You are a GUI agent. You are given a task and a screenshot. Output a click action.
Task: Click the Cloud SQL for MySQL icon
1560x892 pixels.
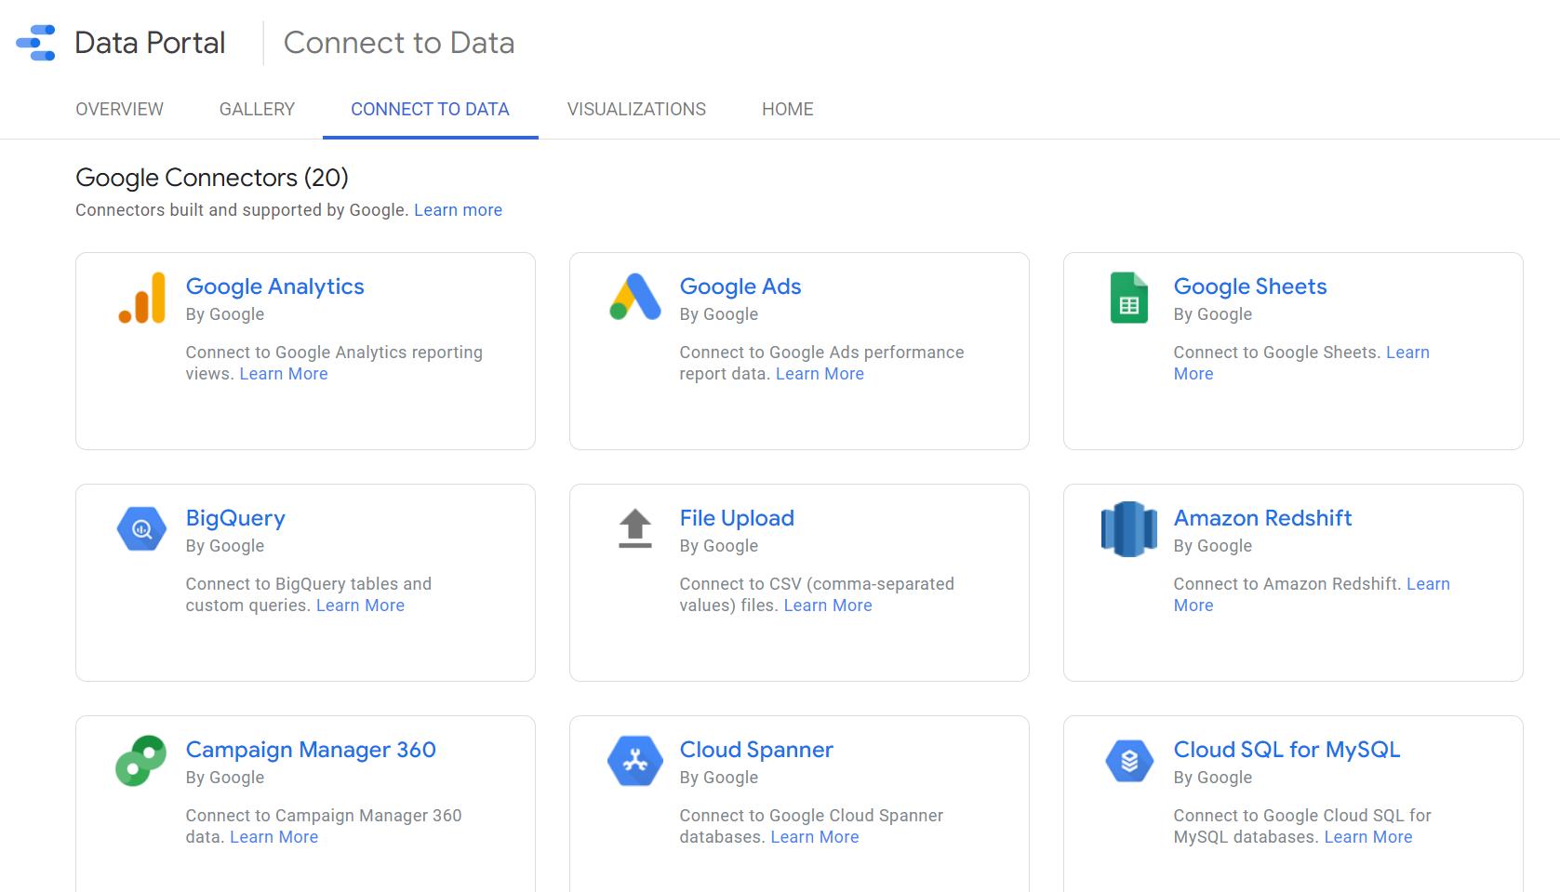point(1129,761)
